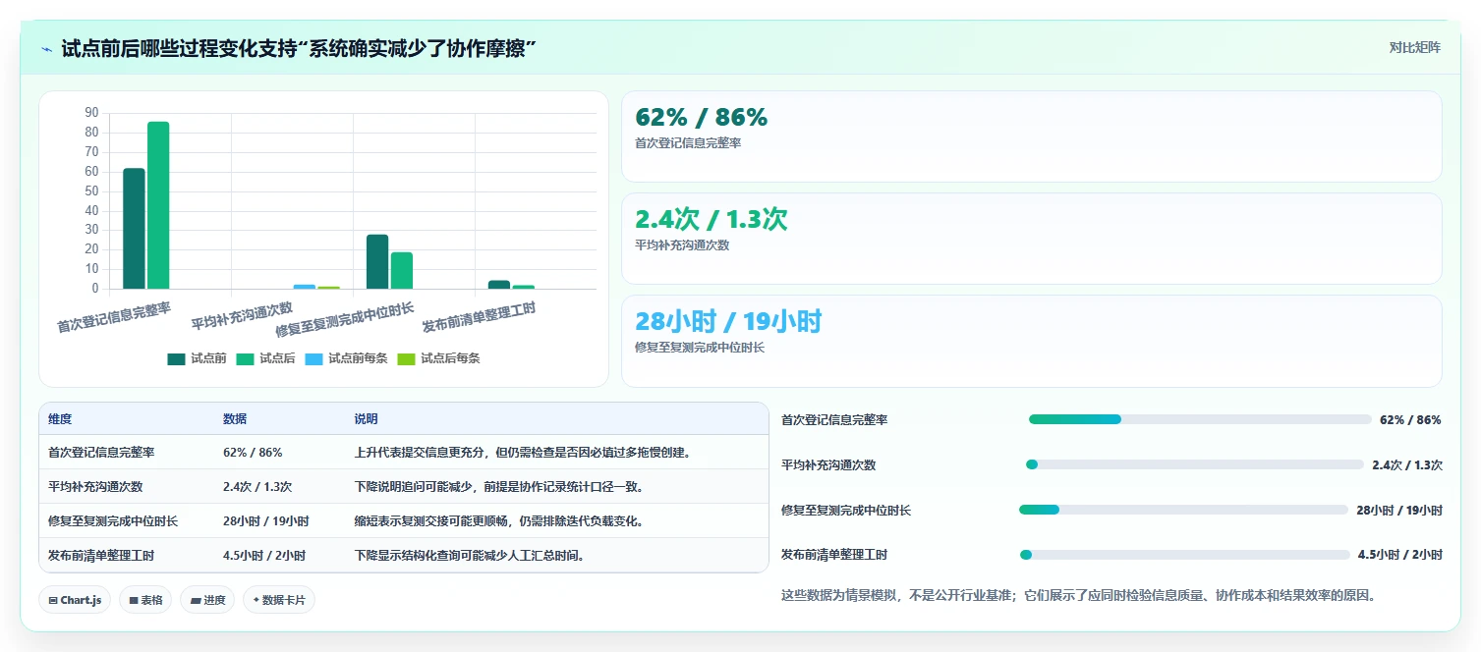Click the 数据 table column header

click(x=235, y=419)
